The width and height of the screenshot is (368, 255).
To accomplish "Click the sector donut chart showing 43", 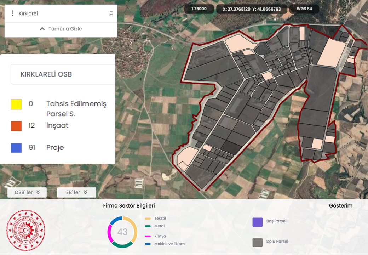I will click(x=122, y=232).
